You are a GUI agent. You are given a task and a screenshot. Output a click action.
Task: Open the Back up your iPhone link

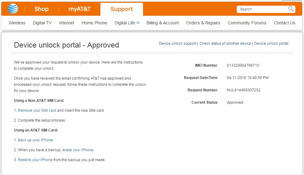[x=35, y=140]
